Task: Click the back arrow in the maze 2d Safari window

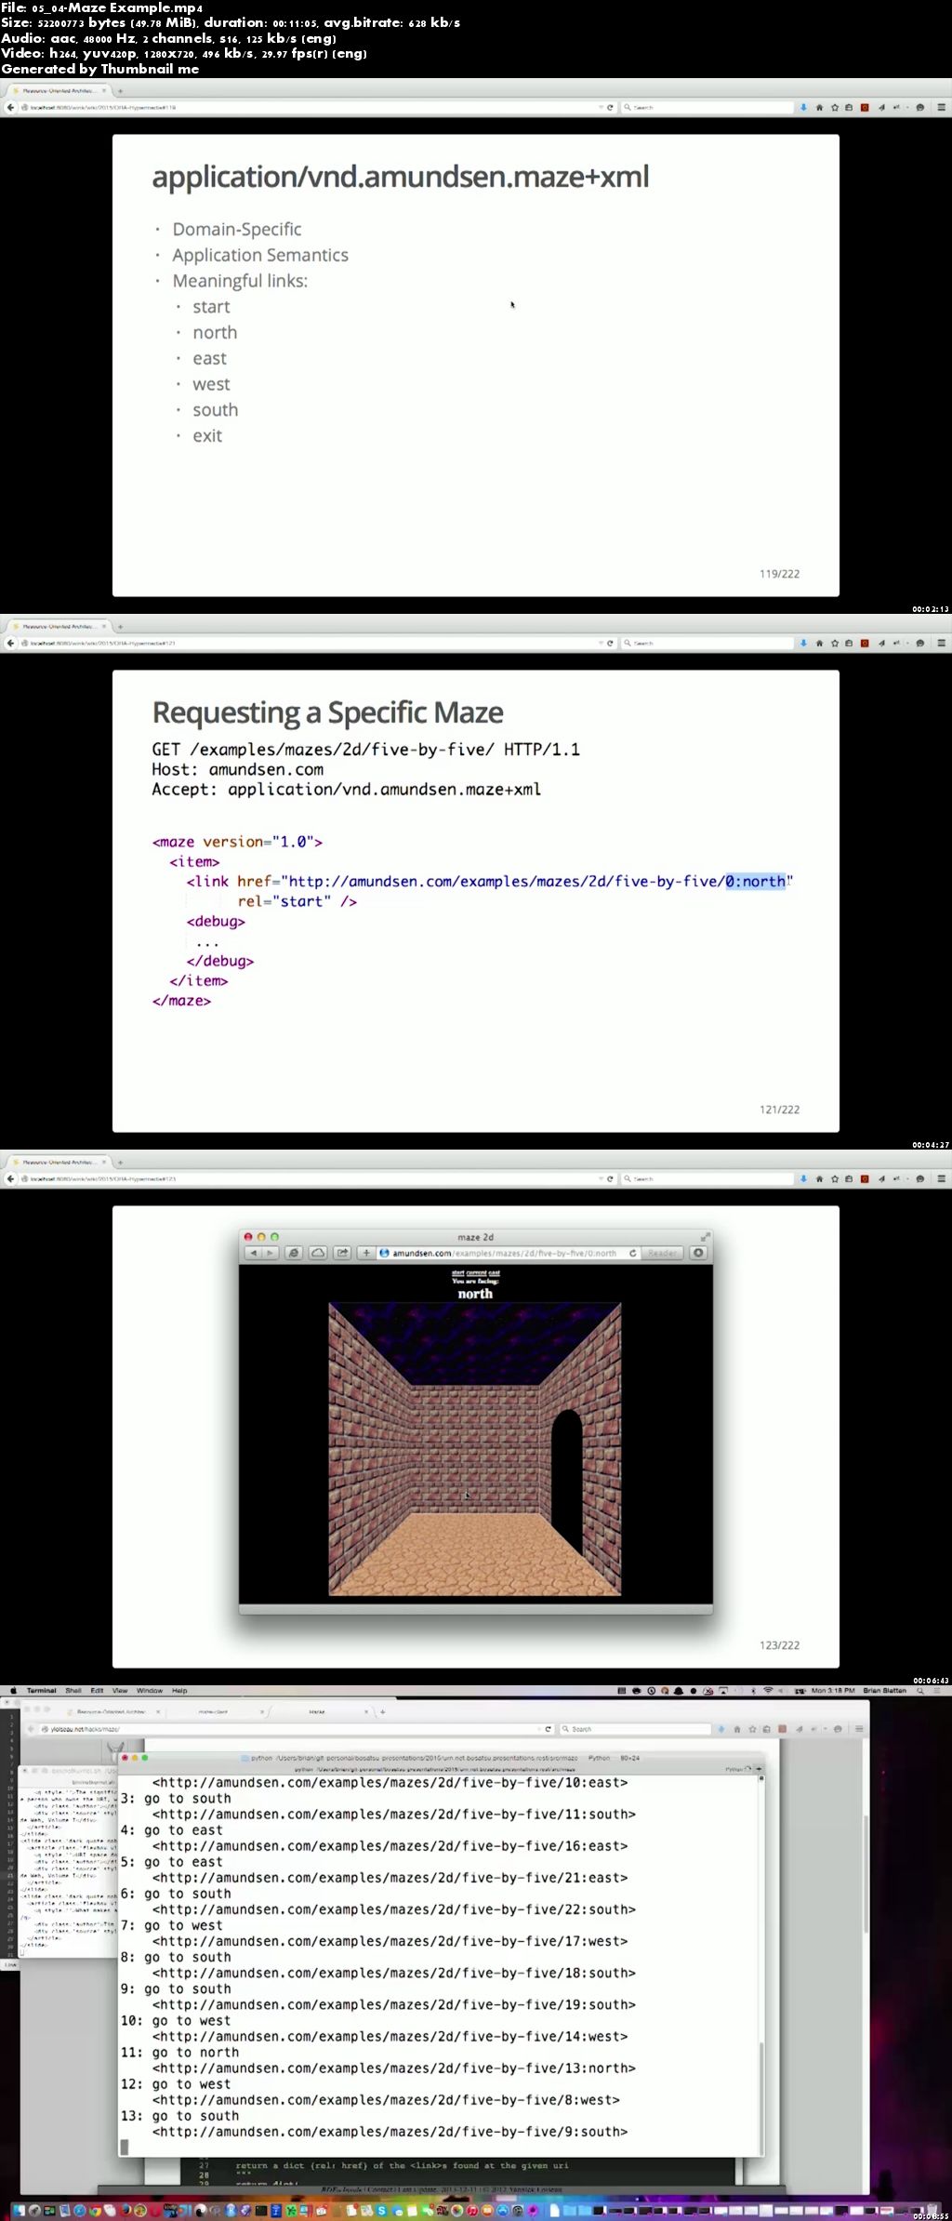Action: pos(252,1253)
